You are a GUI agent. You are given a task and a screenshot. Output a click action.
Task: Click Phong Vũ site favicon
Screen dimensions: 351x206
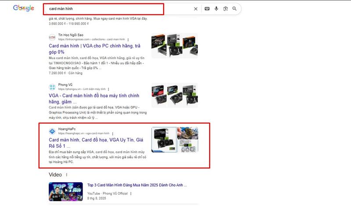click(x=52, y=87)
